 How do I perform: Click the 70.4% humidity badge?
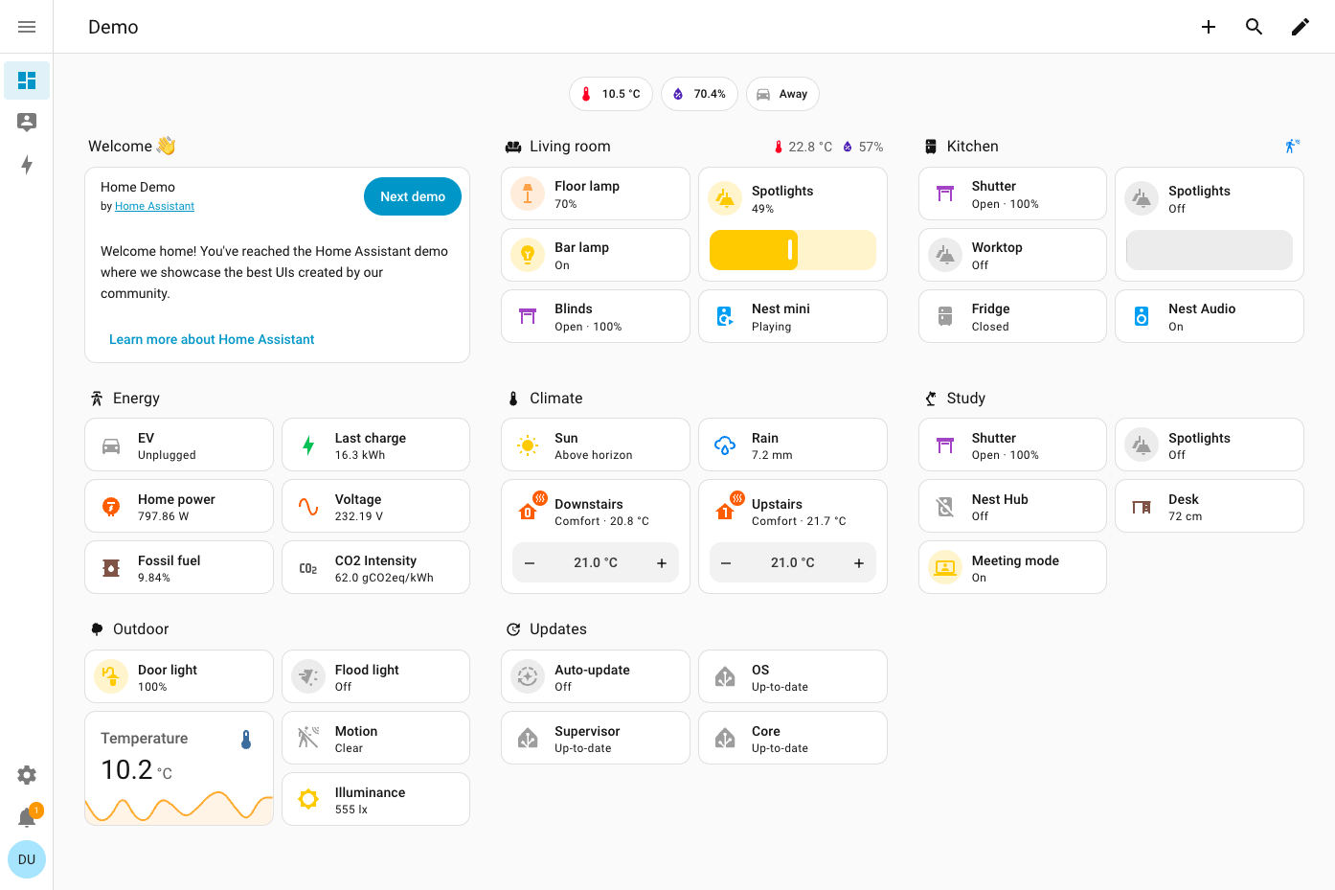click(699, 94)
